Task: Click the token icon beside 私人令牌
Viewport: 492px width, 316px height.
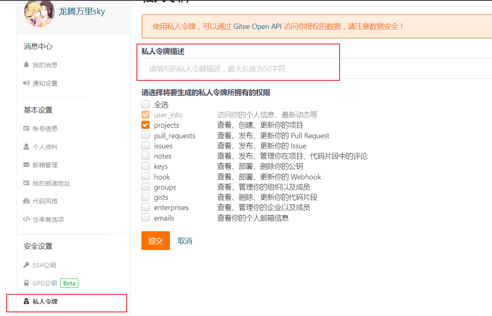Action: click(x=27, y=302)
